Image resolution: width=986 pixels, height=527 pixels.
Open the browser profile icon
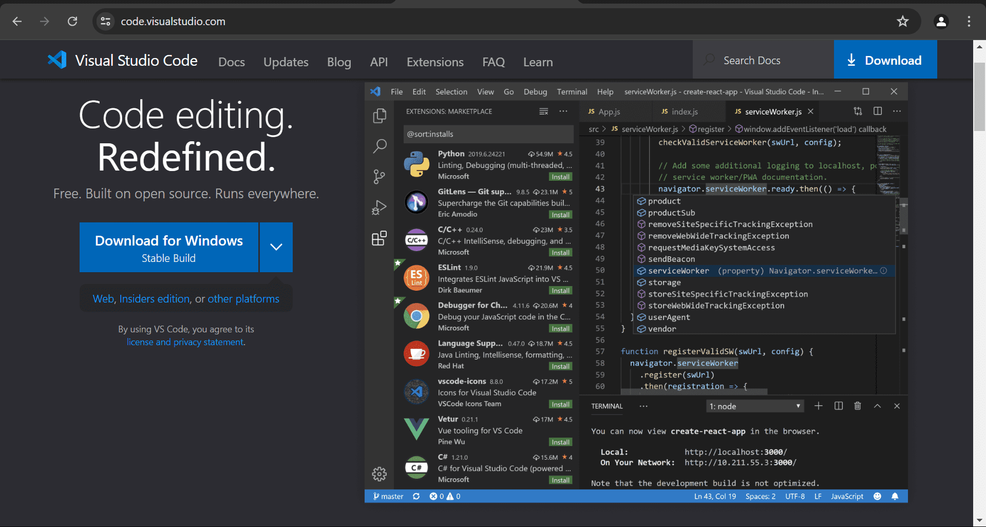(x=941, y=21)
